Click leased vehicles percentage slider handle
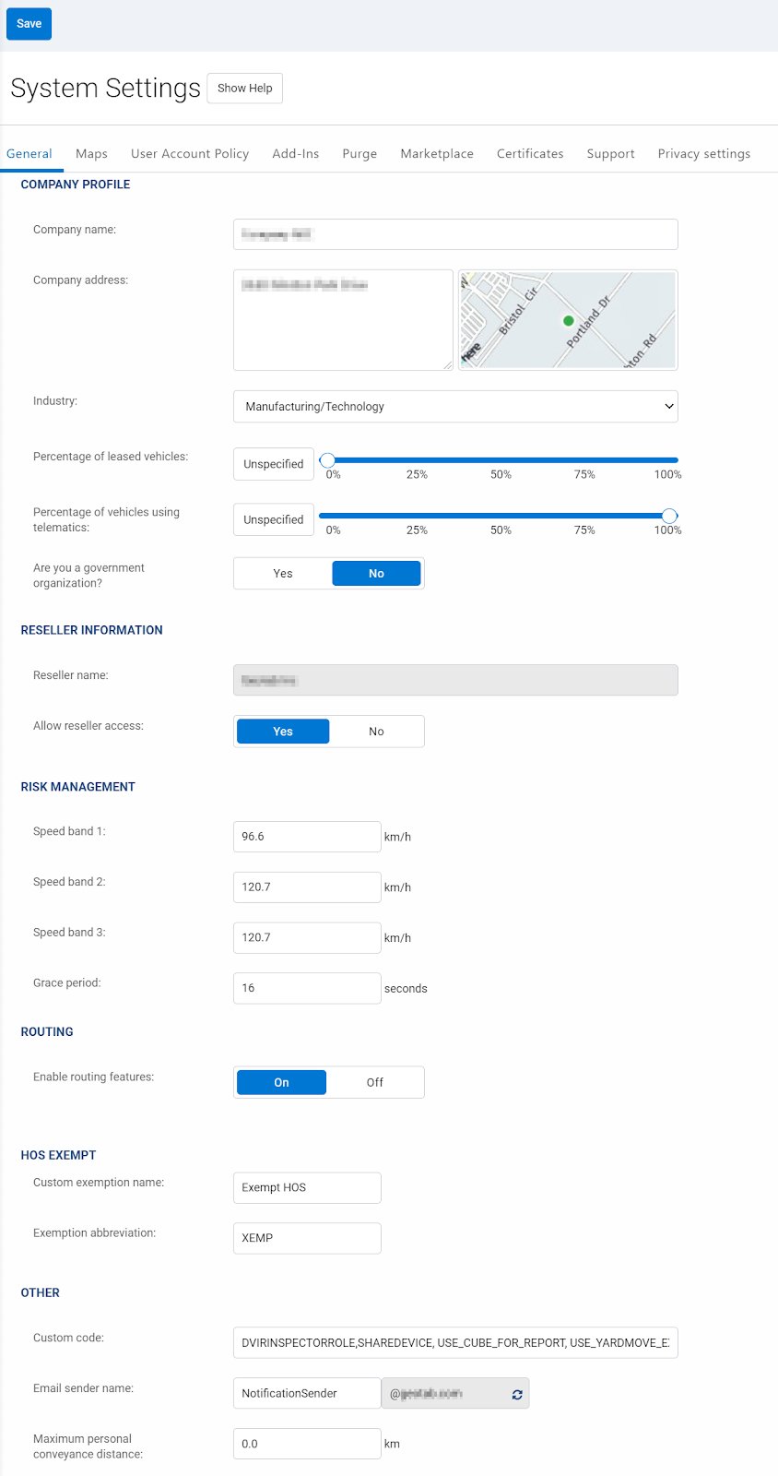The image size is (778, 1476). tap(327, 460)
